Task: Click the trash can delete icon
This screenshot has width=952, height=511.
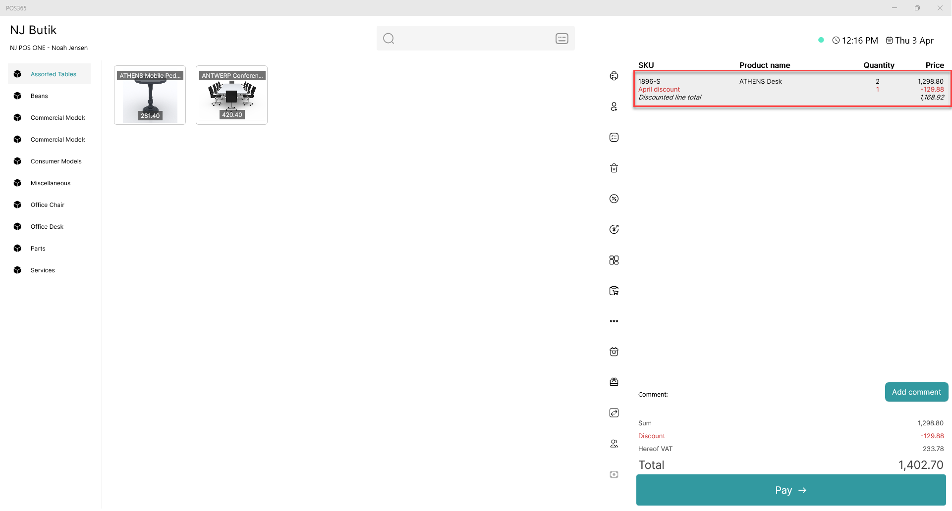Action: tap(614, 168)
